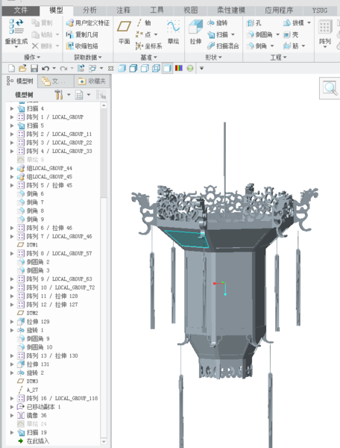The height and width of the screenshot is (448, 340).
Task: Toggle the second cube display style icon
Action: click(x=133, y=68)
